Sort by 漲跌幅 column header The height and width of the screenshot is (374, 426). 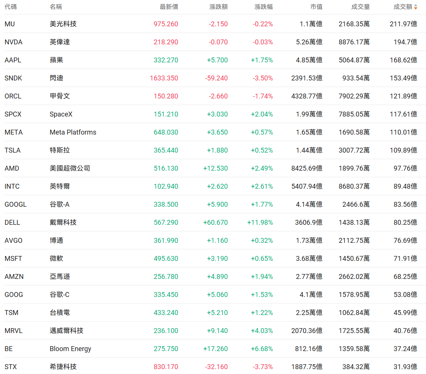[264, 7]
